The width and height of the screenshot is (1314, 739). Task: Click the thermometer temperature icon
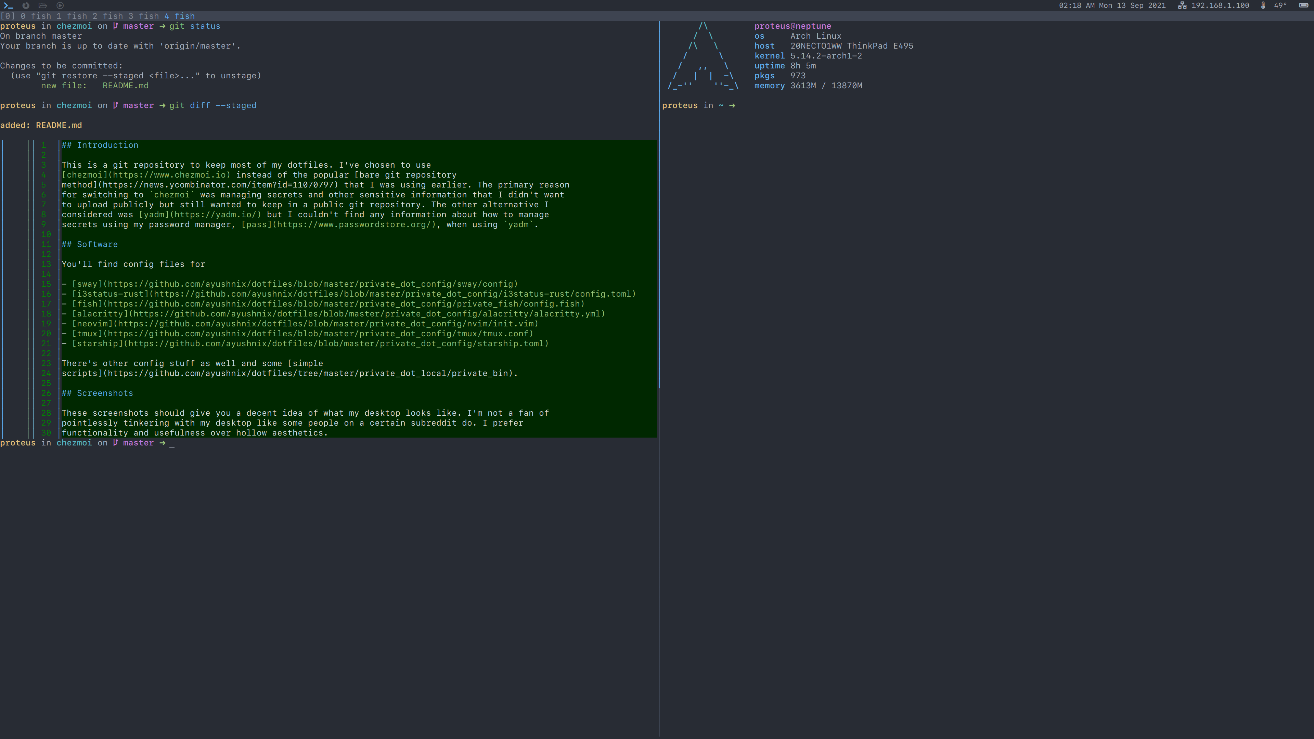click(1263, 5)
